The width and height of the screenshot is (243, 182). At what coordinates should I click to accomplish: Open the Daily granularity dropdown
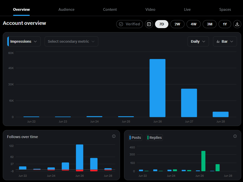(x=198, y=41)
